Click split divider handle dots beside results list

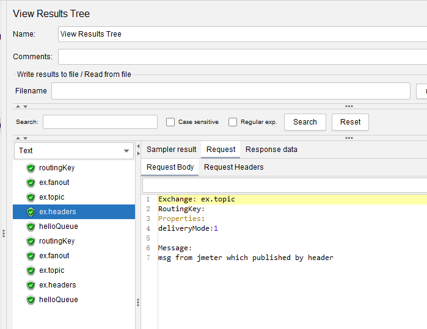(138, 303)
